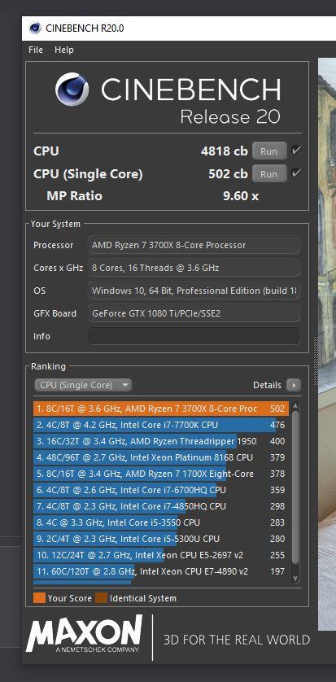This screenshot has height=682, width=336.
Task: Click the brown Identical System legend swatch
Action: tap(101, 598)
